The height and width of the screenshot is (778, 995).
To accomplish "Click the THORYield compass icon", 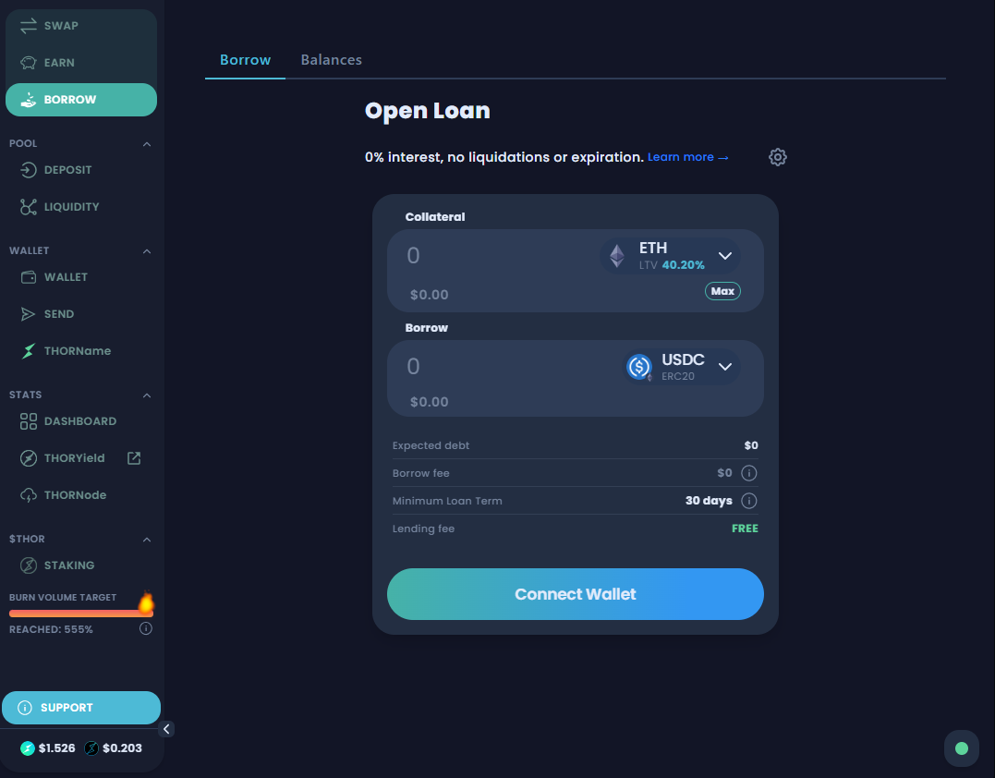I will tap(28, 458).
